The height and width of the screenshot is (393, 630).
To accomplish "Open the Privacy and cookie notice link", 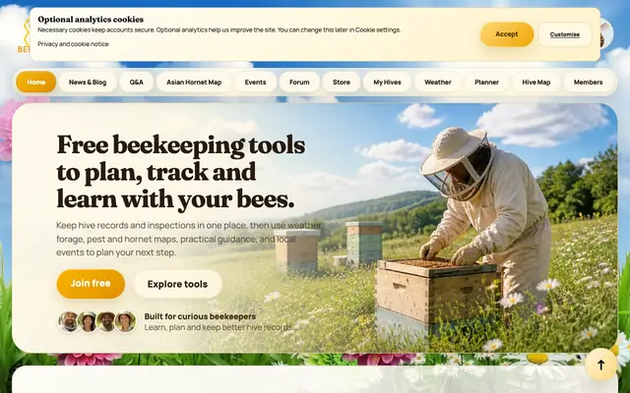I will tap(73, 44).
